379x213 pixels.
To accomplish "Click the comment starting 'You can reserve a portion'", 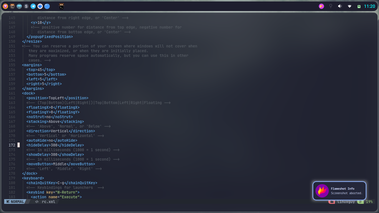I will pos(110,46).
